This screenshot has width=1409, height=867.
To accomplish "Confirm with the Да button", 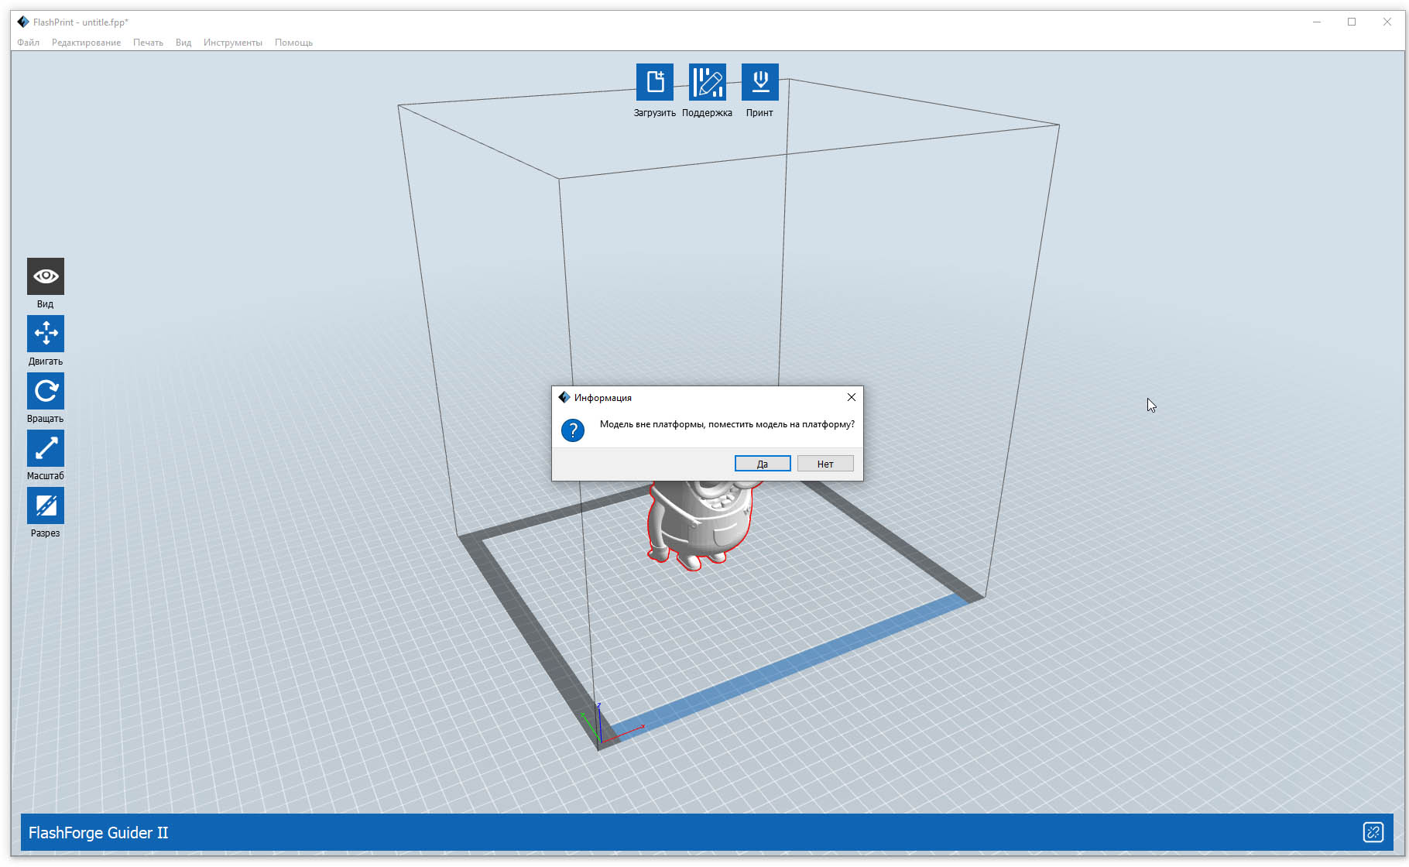I will tap(763, 464).
